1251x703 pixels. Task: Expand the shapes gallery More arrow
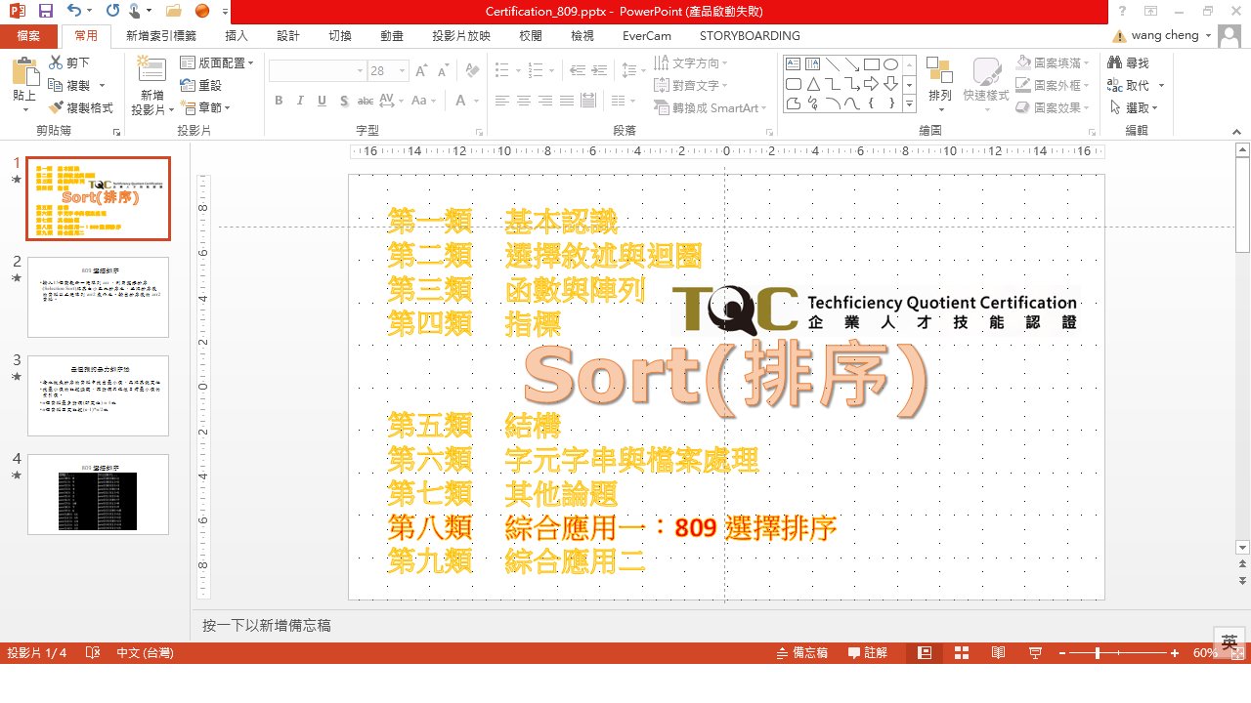tap(910, 103)
